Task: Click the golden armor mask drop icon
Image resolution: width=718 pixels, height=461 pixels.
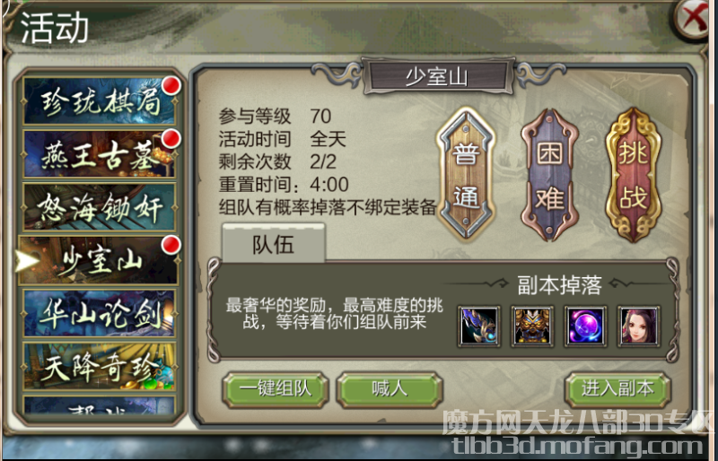Action: click(532, 326)
